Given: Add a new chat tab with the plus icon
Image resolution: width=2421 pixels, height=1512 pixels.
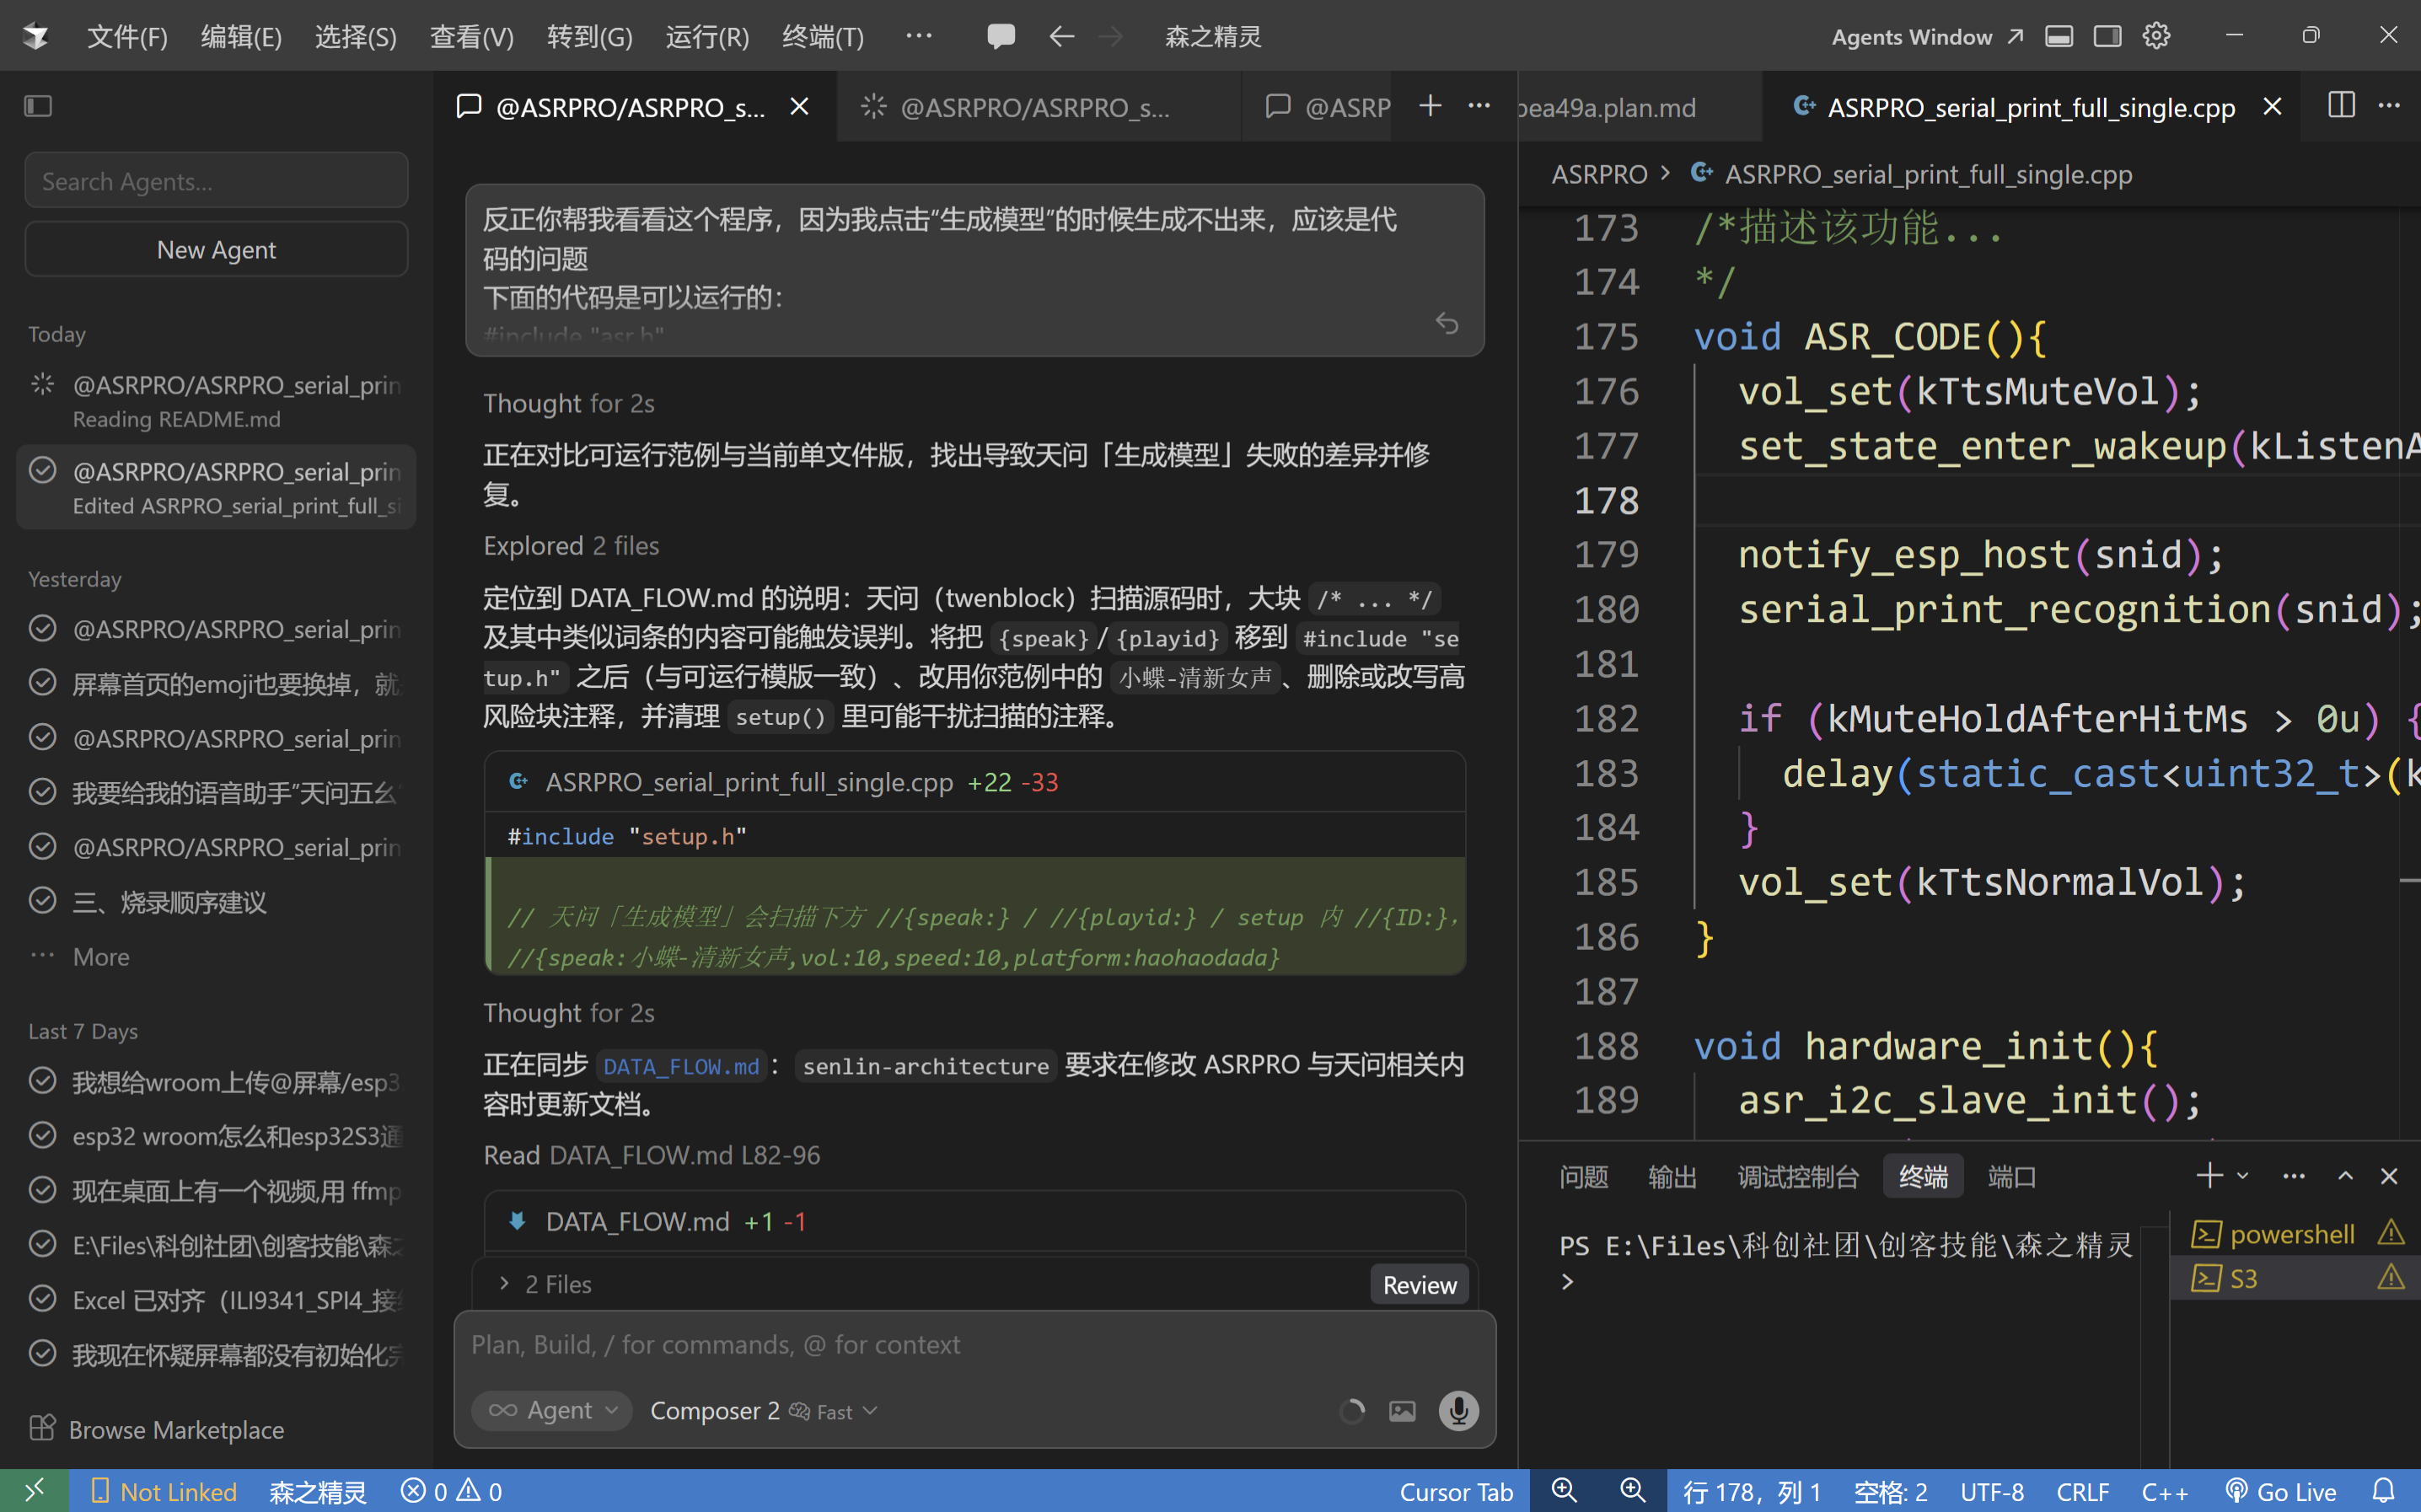Looking at the screenshot, I should (x=1430, y=105).
